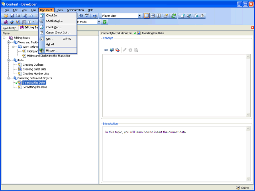Select Creating Bullet Lists topic

pyautogui.click(x=34, y=69)
